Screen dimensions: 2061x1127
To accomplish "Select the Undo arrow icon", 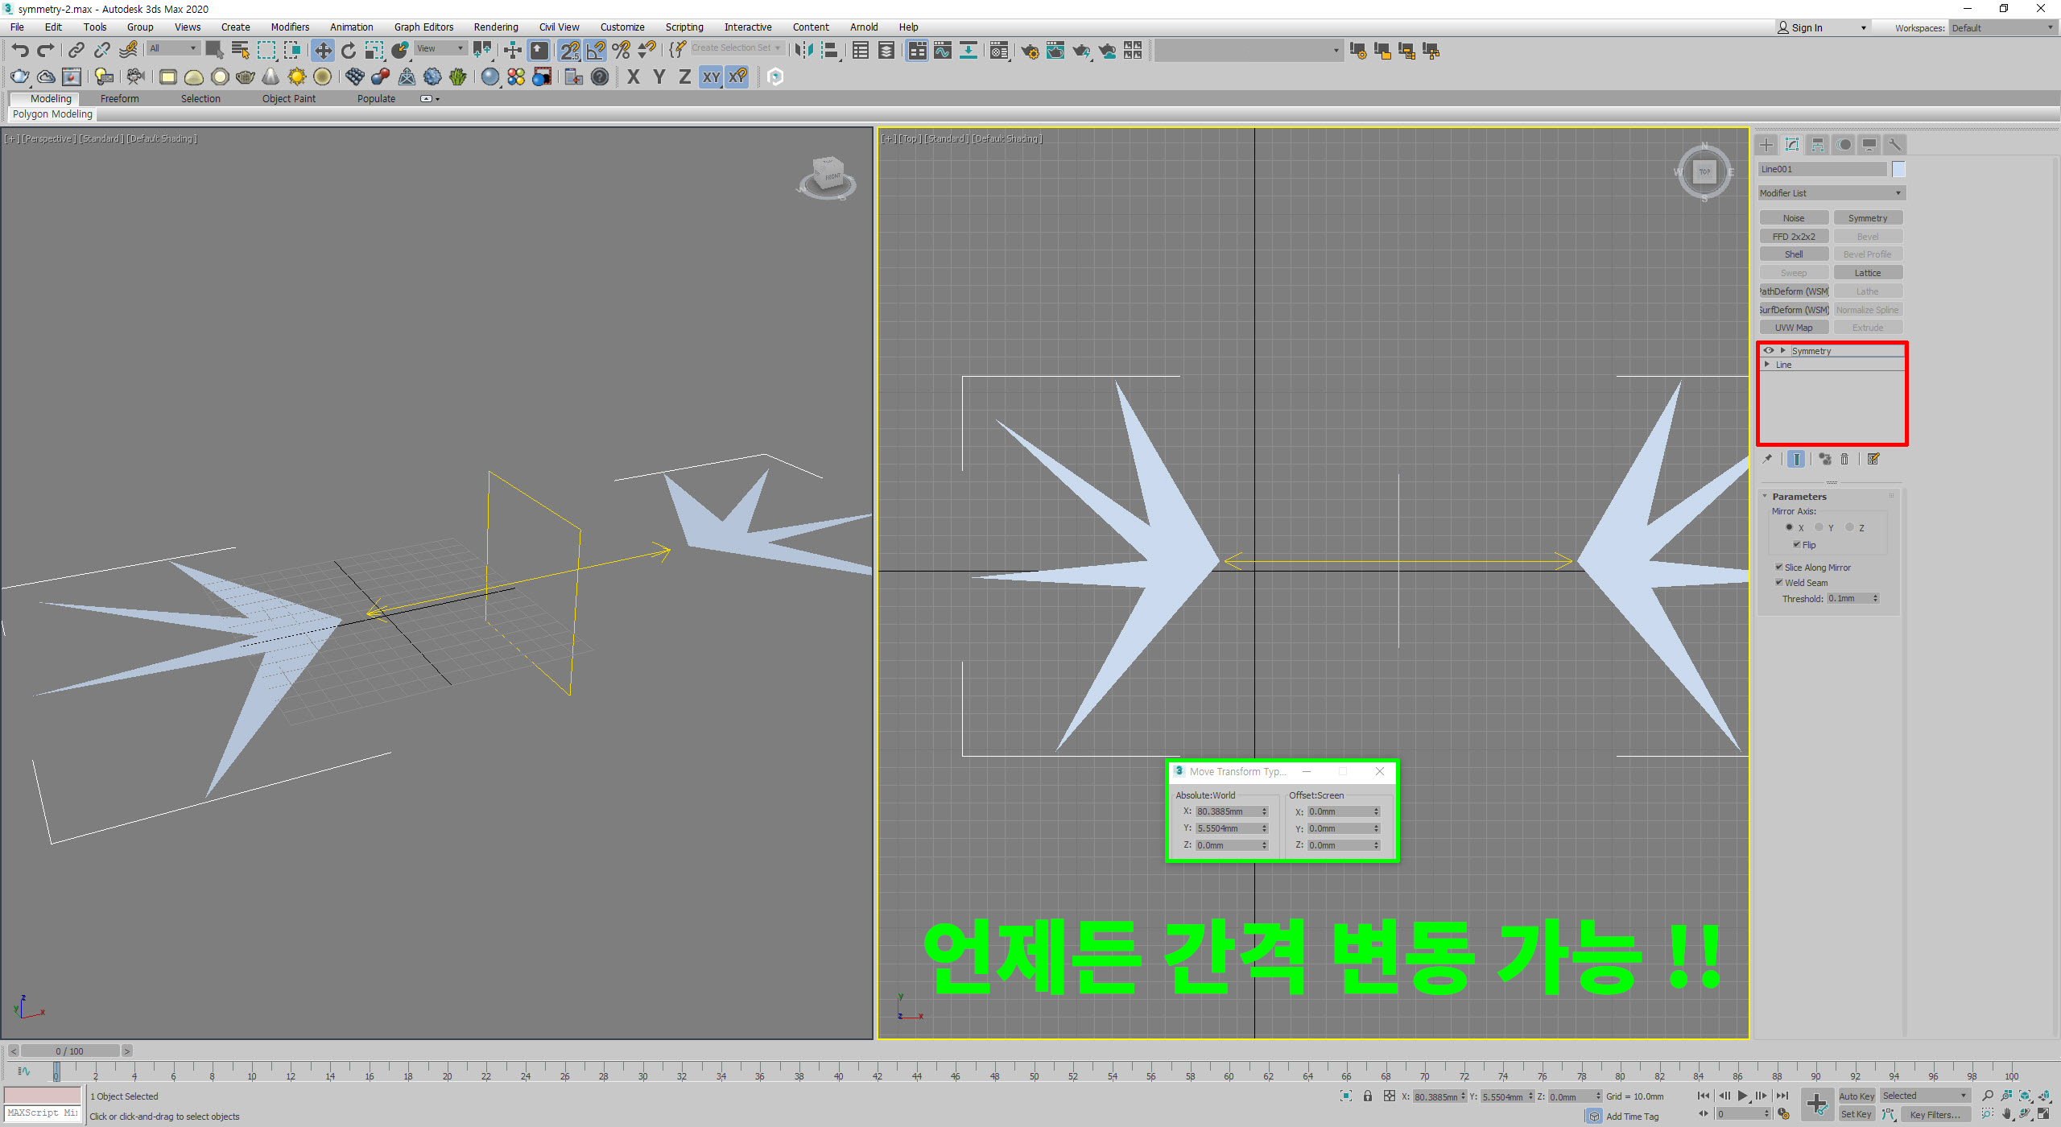I will pyautogui.click(x=20, y=51).
